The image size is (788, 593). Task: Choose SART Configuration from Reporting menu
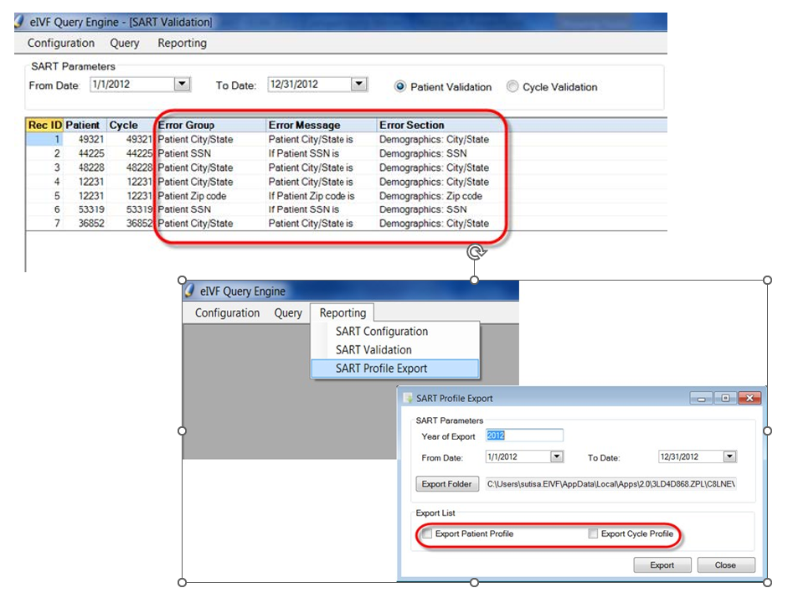tap(382, 332)
